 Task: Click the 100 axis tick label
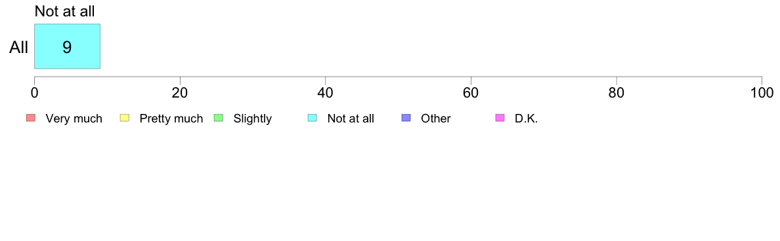[x=762, y=92]
